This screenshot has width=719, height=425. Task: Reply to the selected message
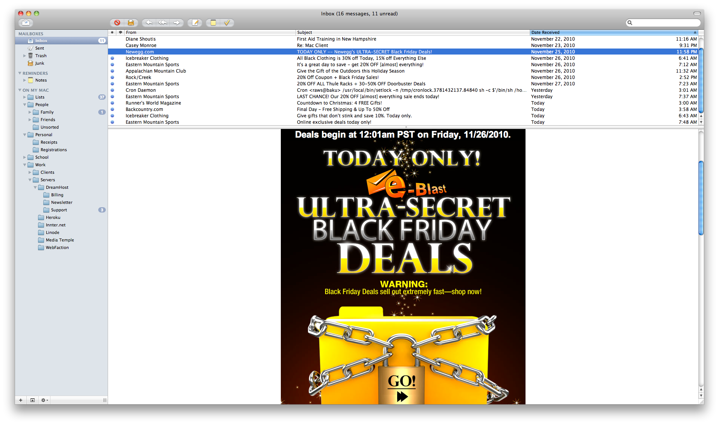pyautogui.click(x=149, y=23)
